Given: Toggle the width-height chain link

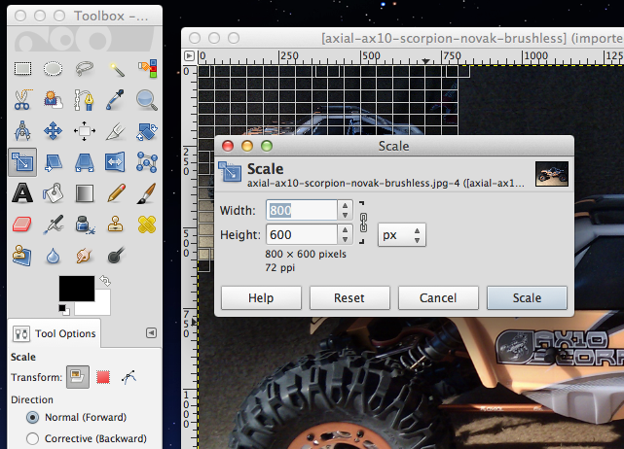Looking at the screenshot, I should coord(364,222).
